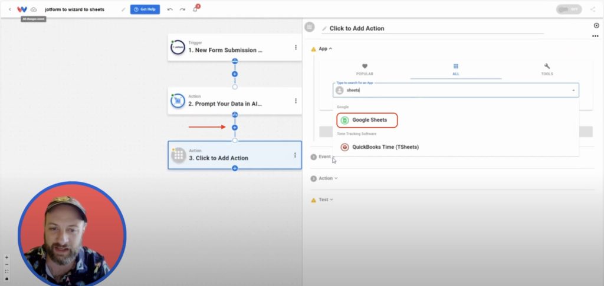Viewport: 604px width, 286px height.
Task: Open three-dot menu of Prompt Your Data step
Action: (x=296, y=101)
